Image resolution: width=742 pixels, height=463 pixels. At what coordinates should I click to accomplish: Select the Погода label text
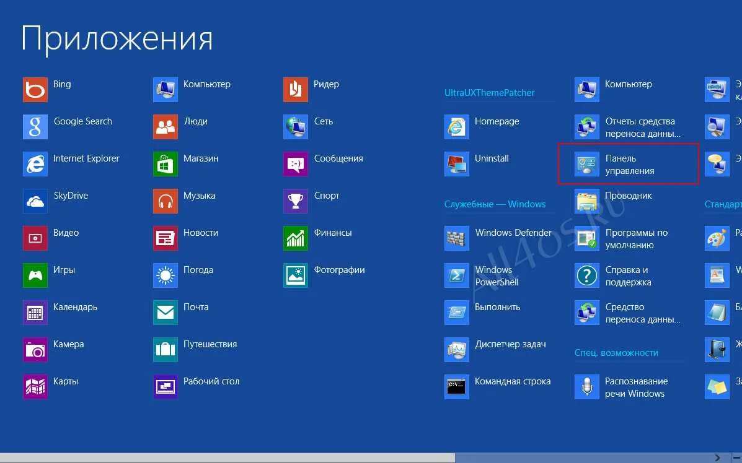point(198,270)
